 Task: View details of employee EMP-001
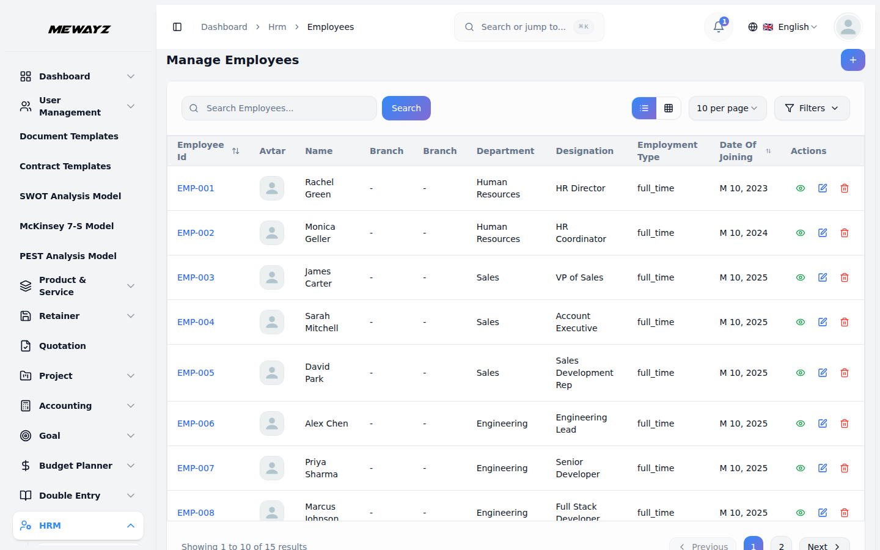click(800, 188)
